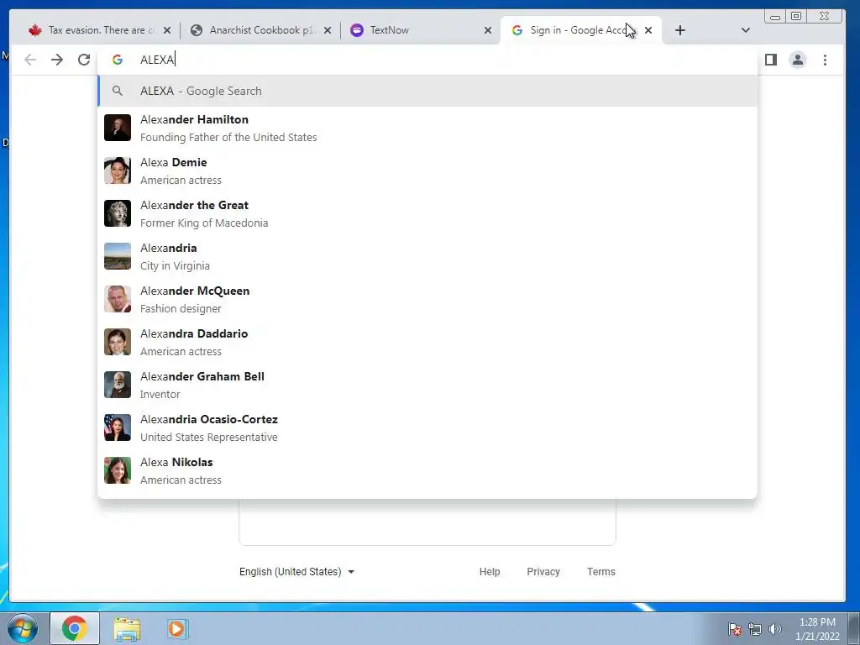Viewport: 860px width, 645px height.
Task: Open English (United States) language dropdown
Action: point(296,571)
